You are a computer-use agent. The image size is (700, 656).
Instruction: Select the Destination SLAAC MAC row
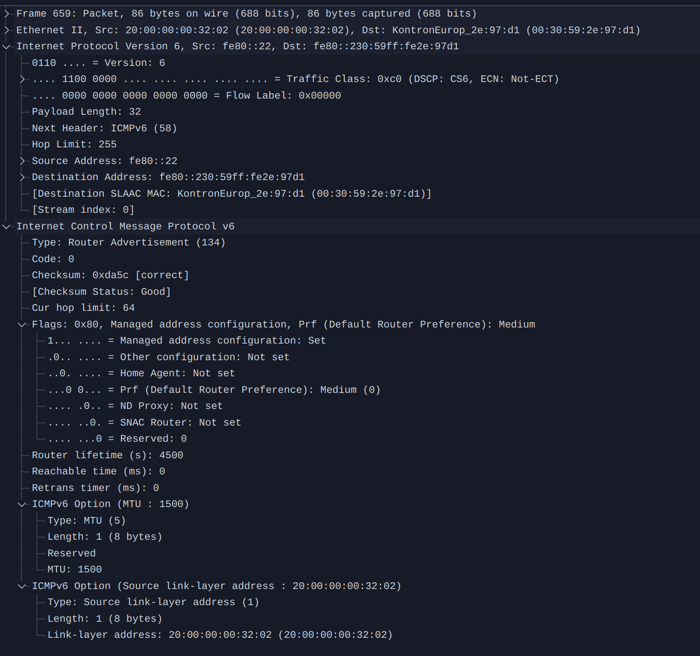(232, 194)
